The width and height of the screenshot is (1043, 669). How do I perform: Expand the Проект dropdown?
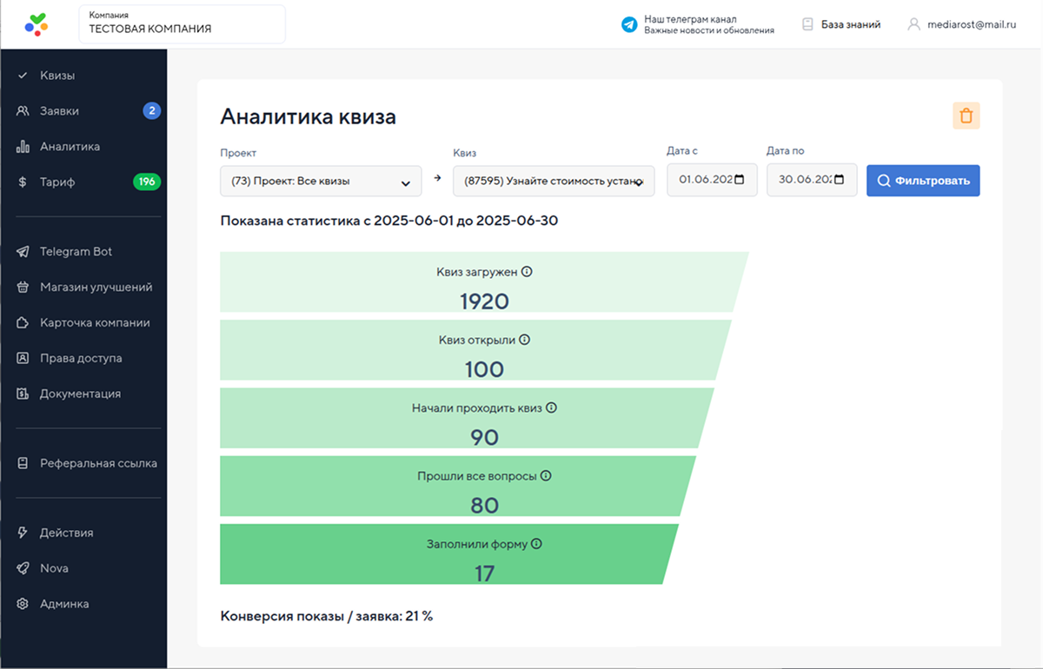click(x=321, y=182)
